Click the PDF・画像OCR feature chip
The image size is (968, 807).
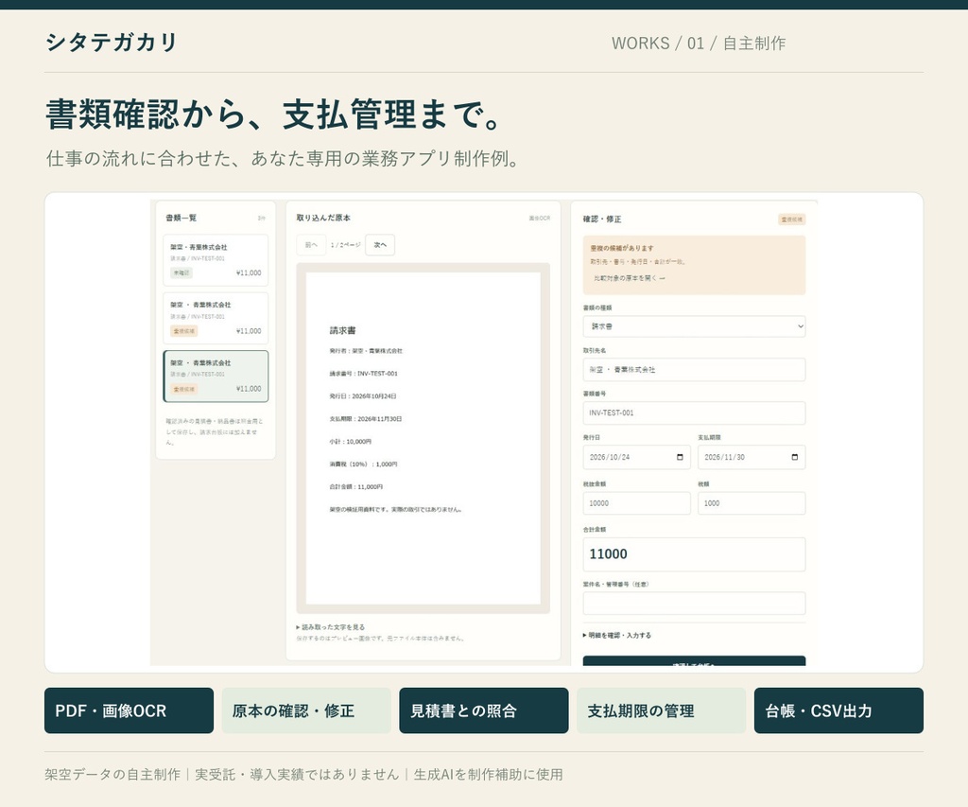pyautogui.click(x=129, y=711)
